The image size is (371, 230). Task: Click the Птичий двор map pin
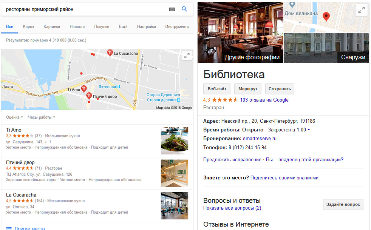click(x=89, y=96)
